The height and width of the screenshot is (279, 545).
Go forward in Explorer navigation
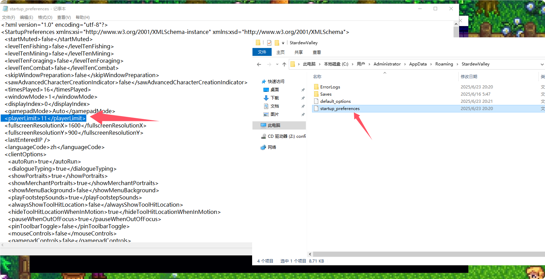point(269,64)
